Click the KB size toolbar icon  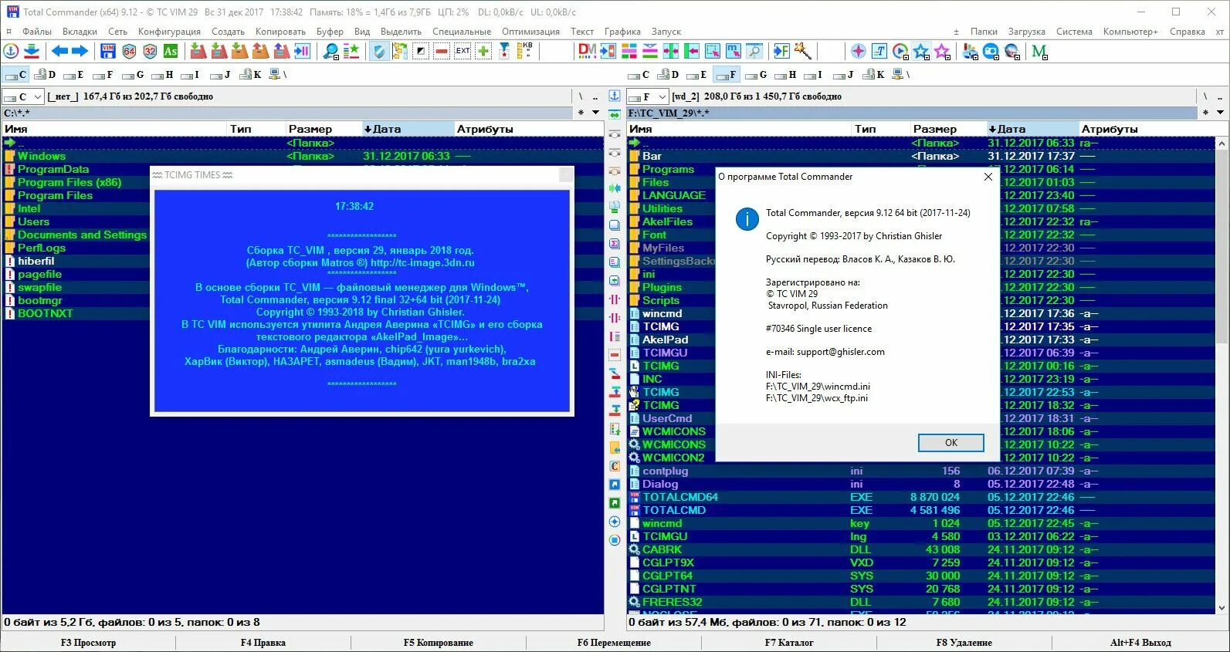coord(525,52)
